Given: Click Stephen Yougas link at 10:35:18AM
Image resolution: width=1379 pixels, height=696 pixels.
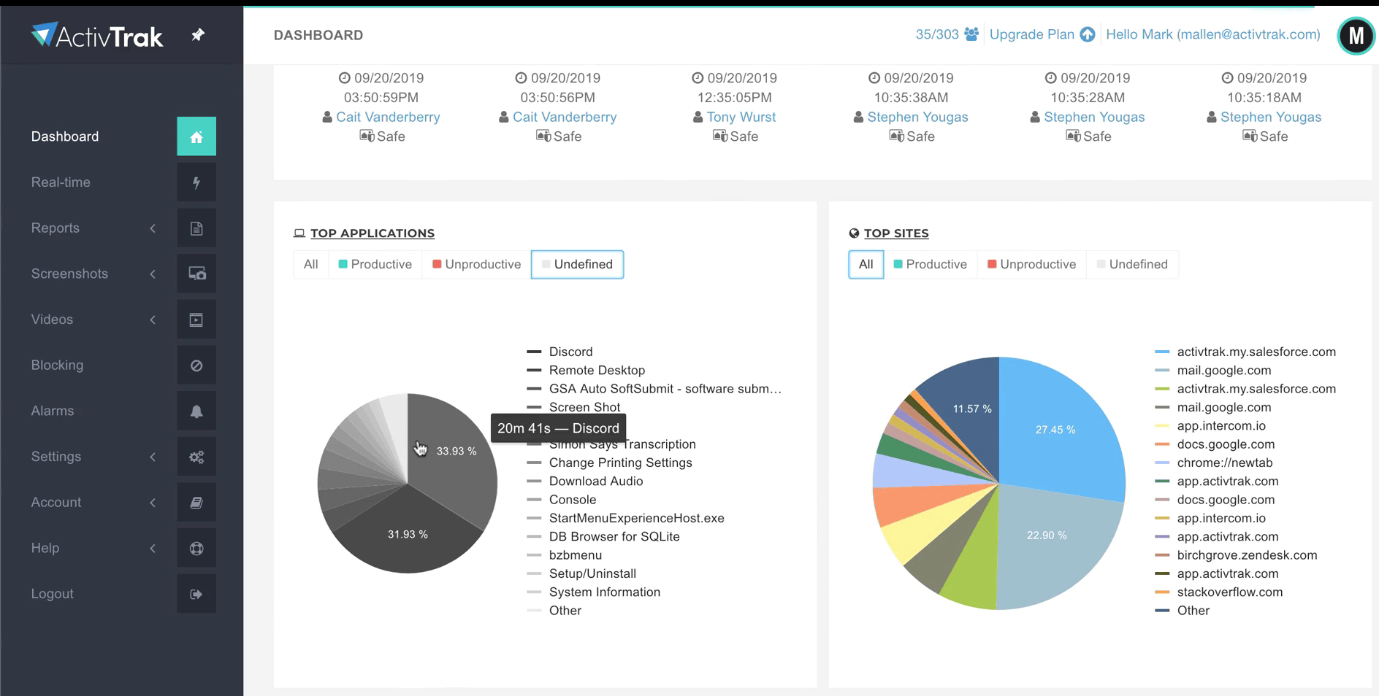Looking at the screenshot, I should click(x=1271, y=117).
